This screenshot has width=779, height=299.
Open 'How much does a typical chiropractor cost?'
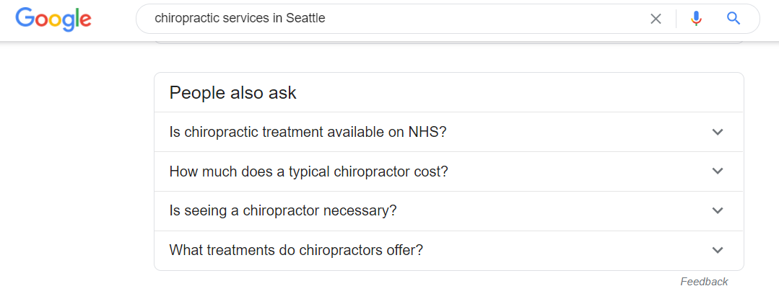tap(308, 171)
